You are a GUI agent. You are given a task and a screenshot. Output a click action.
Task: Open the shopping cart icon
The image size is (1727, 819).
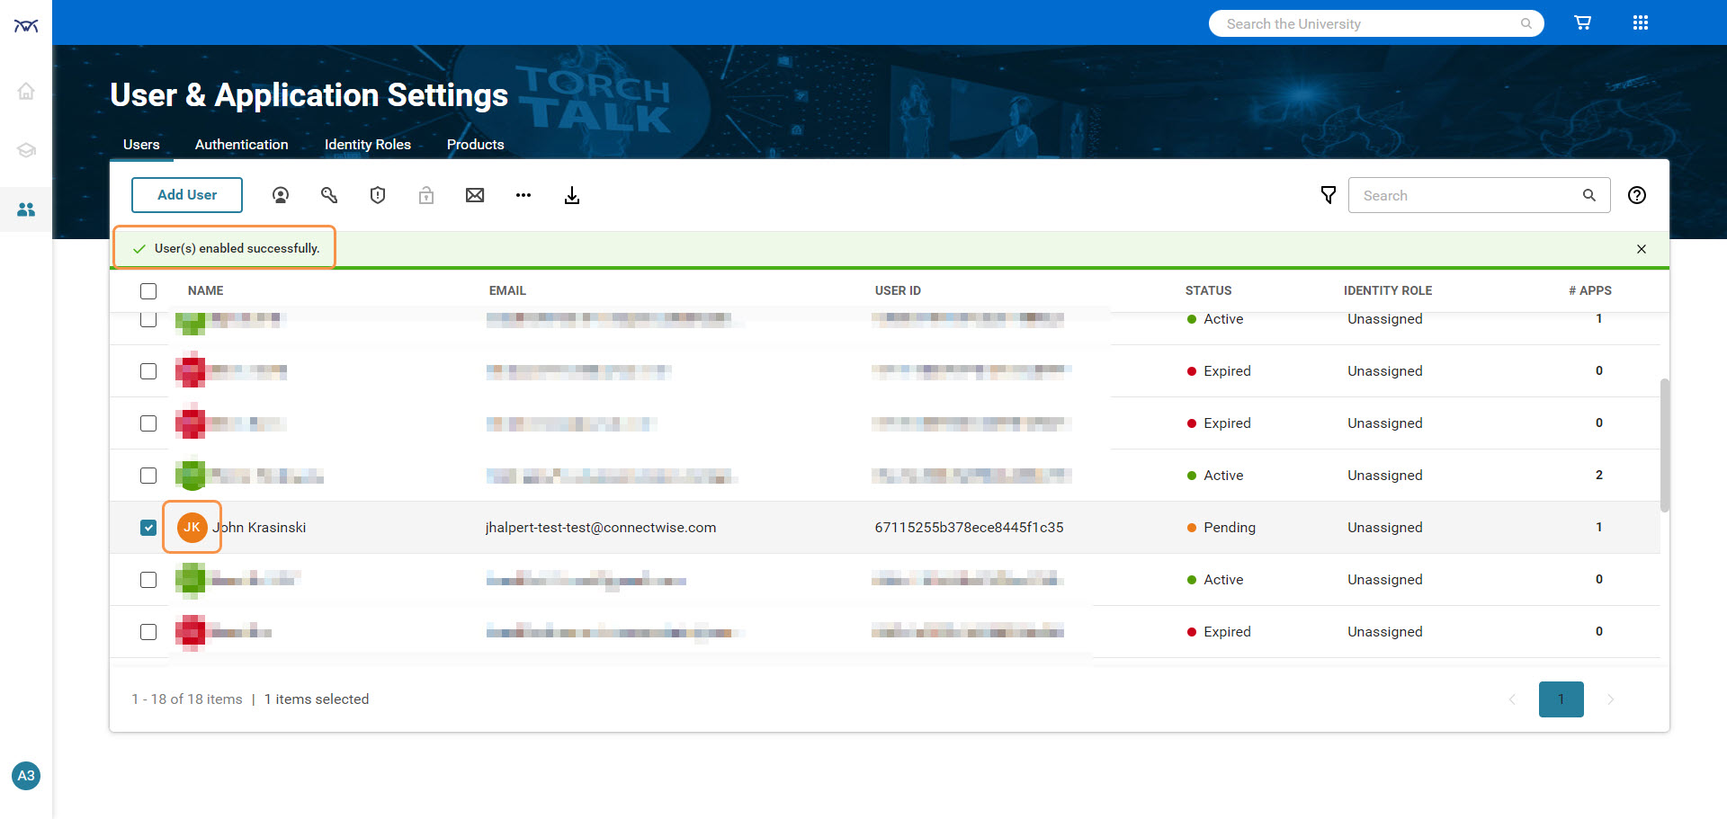point(1583,23)
